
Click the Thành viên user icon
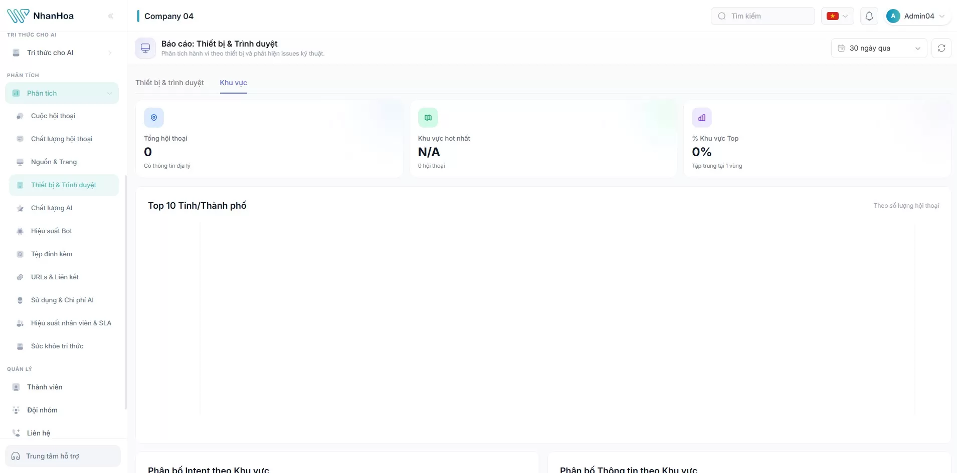pos(16,387)
